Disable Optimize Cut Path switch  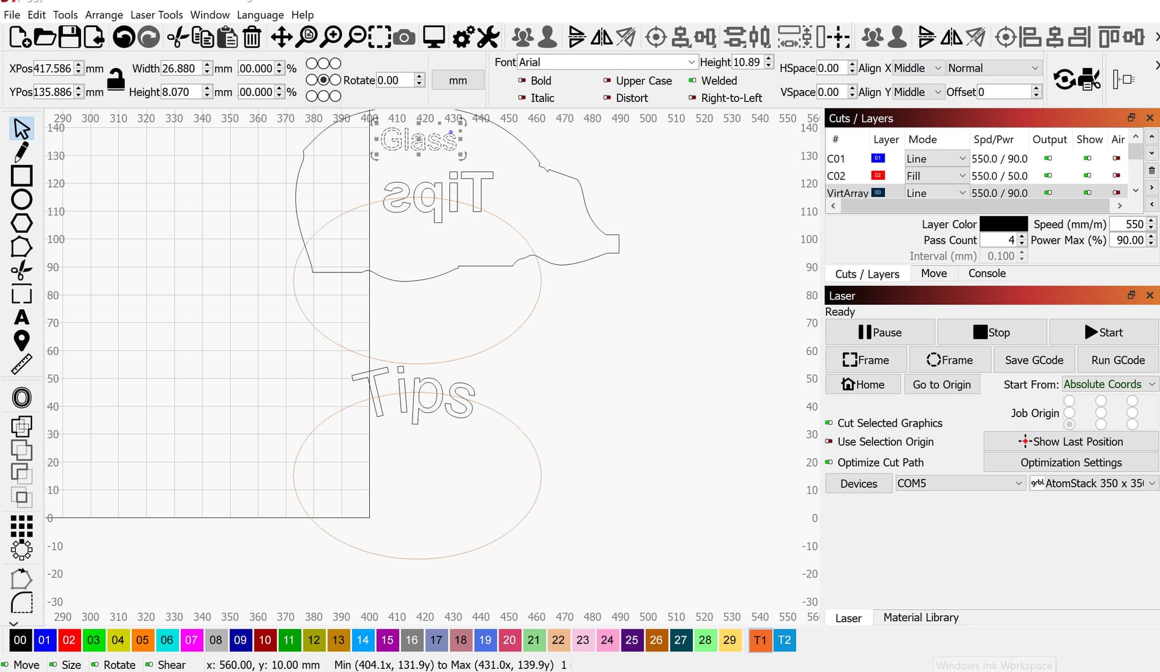tap(829, 462)
